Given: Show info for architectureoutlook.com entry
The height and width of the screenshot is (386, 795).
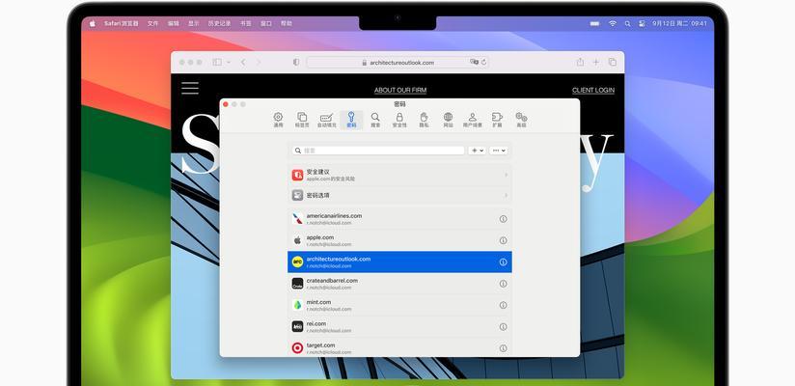Looking at the screenshot, I should [503, 262].
